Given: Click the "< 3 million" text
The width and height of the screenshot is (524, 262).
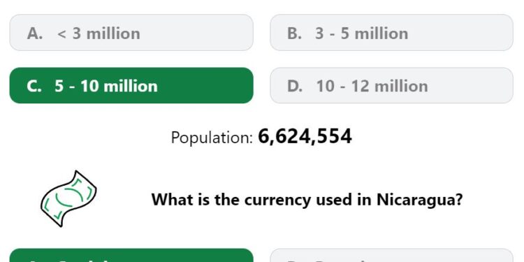Looking at the screenshot, I should click(99, 34).
